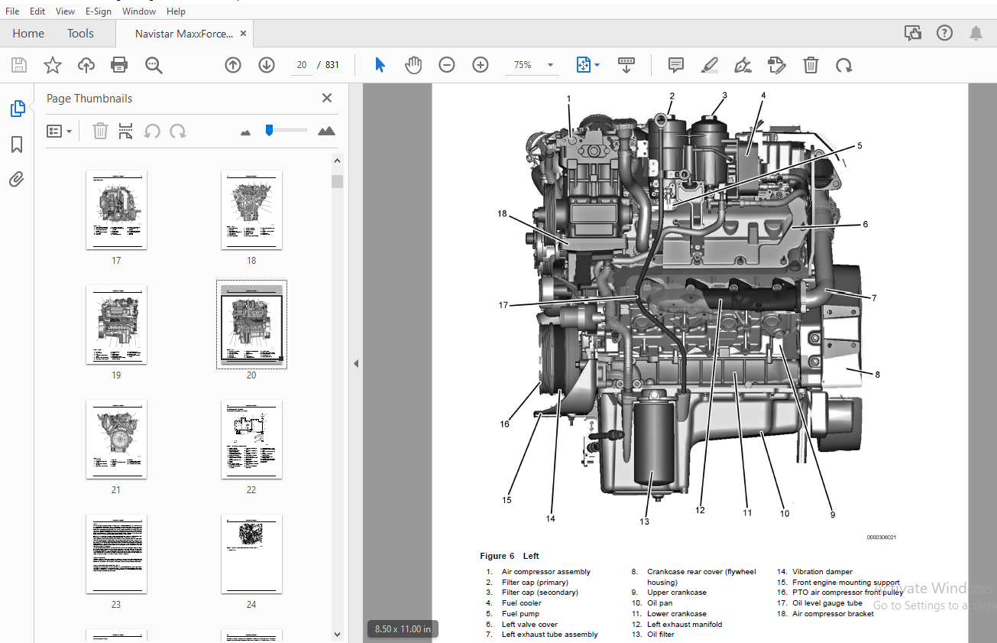Select page 18 thumbnail
997x643 pixels.
(x=251, y=209)
